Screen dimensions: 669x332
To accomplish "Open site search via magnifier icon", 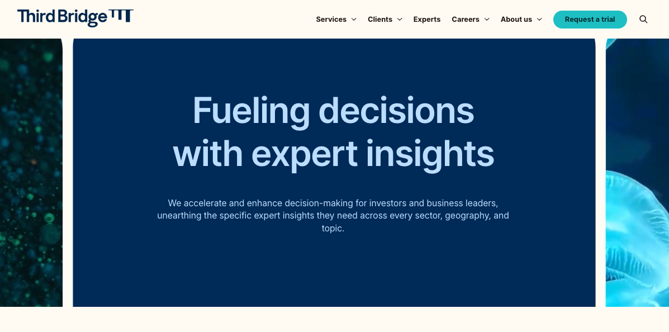I will [x=643, y=20].
